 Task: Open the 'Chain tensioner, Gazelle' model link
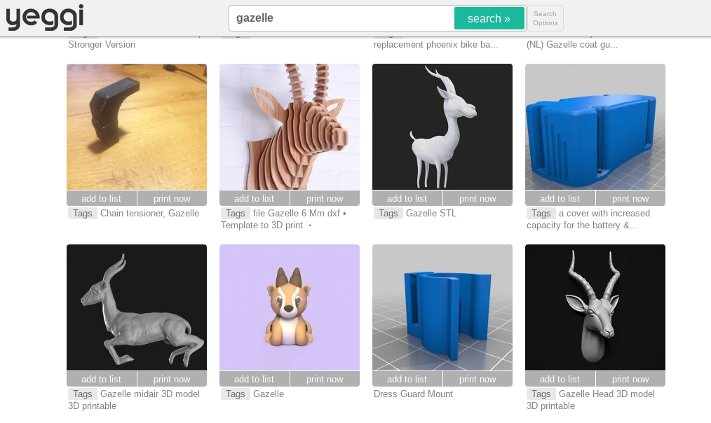coord(151,213)
